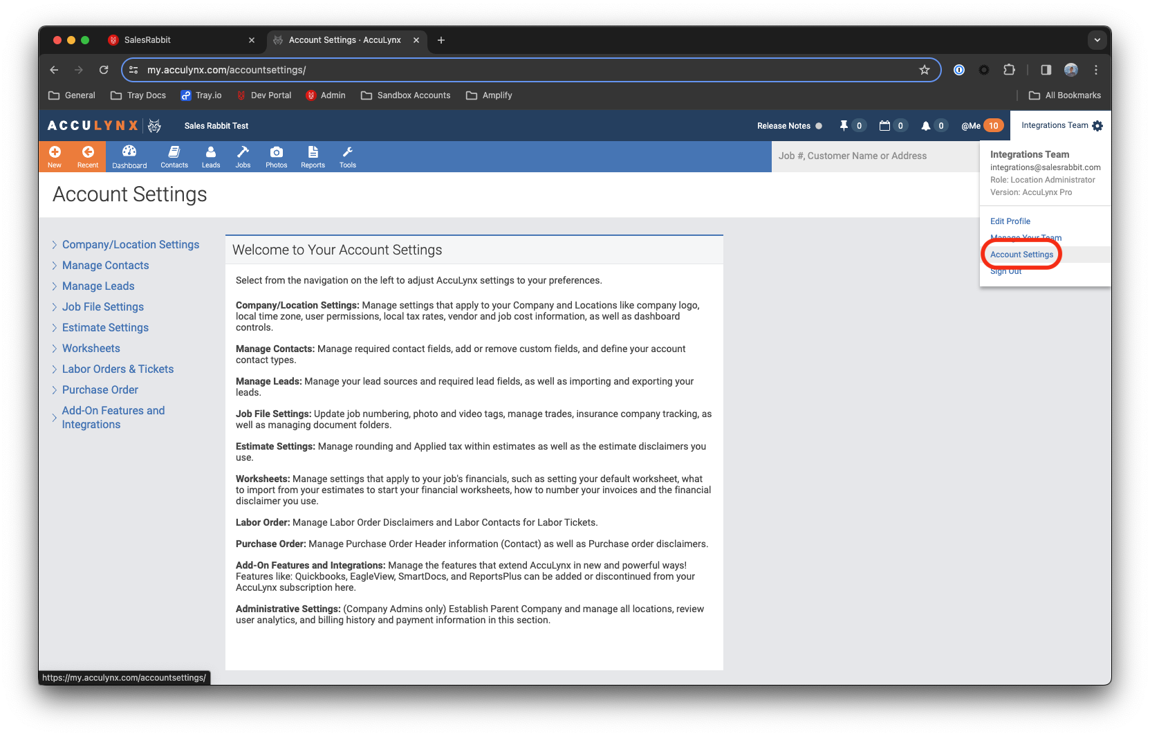Choose Sign Out from user menu
The width and height of the screenshot is (1150, 736).
(x=1005, y=271)
